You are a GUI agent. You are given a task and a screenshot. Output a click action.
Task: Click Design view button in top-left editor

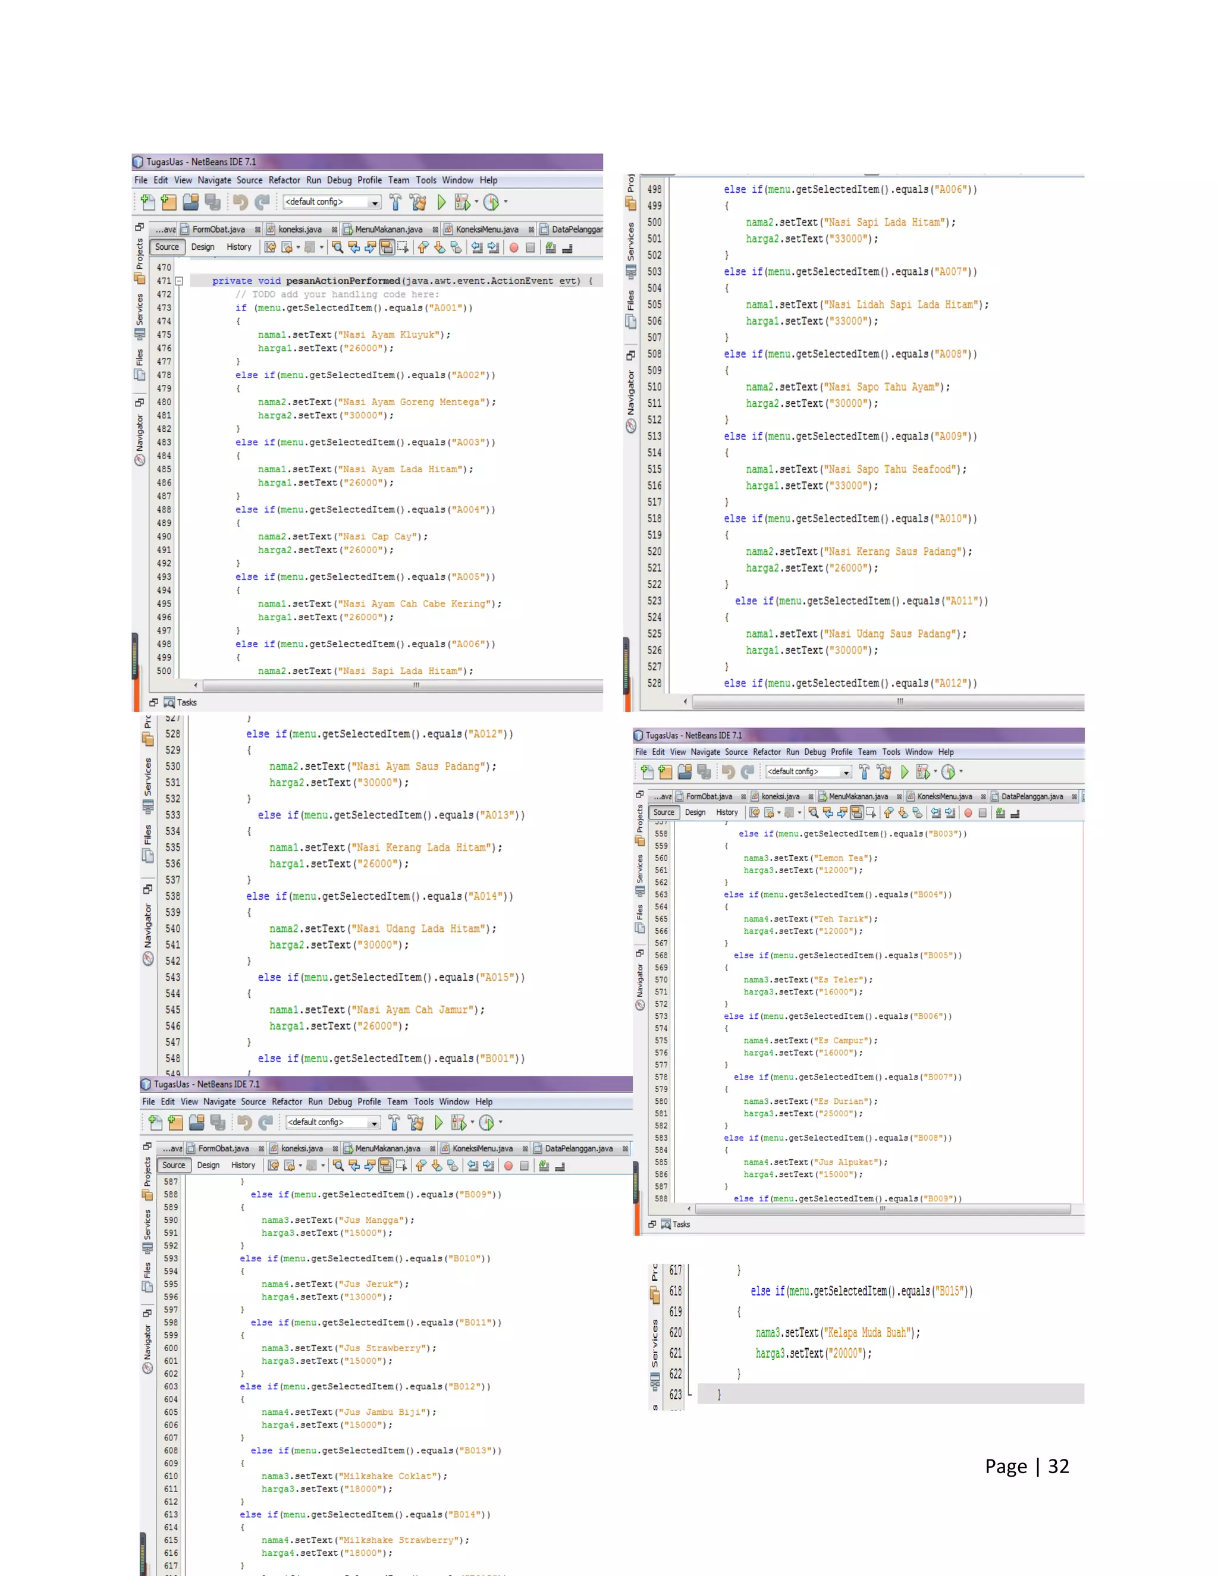click(203, 247)
